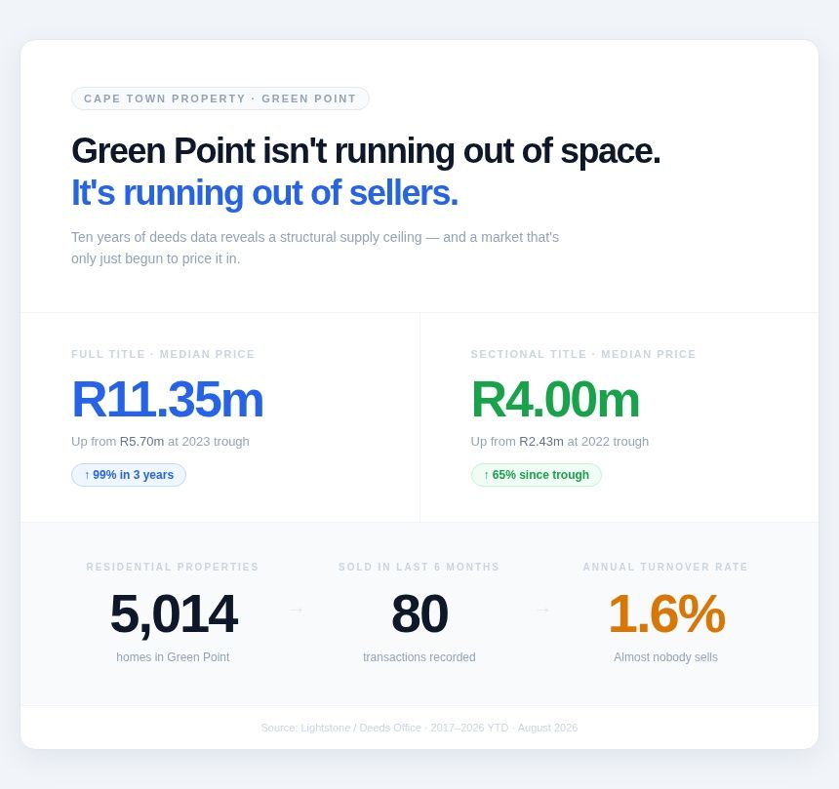Select the figure 80 for transactions
Image resolution: width=839 pixels, height=789 pixels.
pos(419,613)
